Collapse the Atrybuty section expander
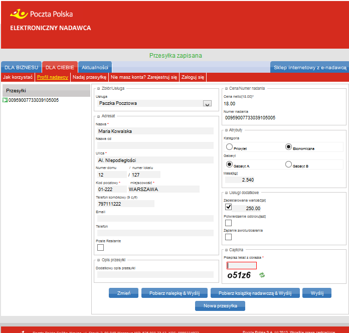Screen dimensions: 349x333 point(226,130)
